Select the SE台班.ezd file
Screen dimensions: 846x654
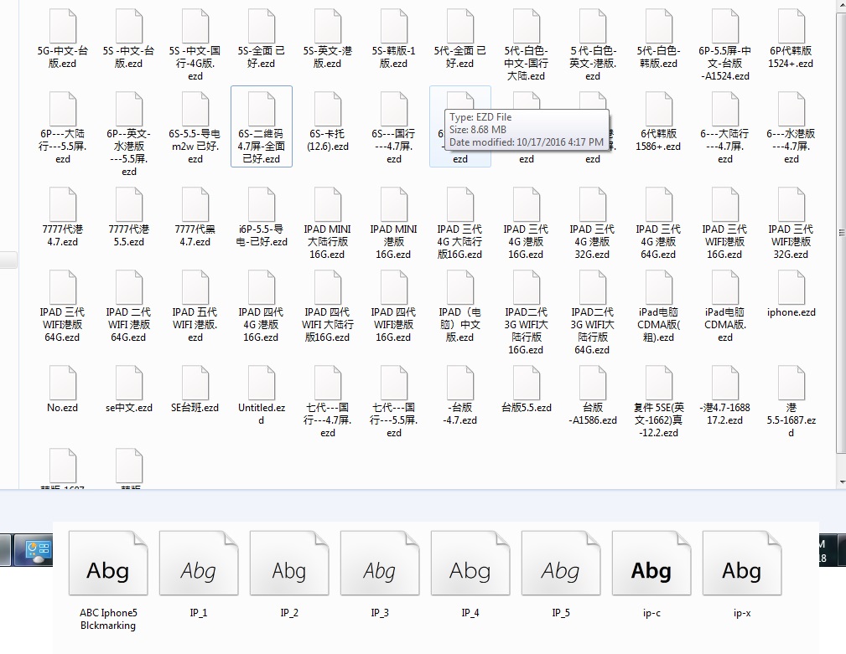point(195,384)
